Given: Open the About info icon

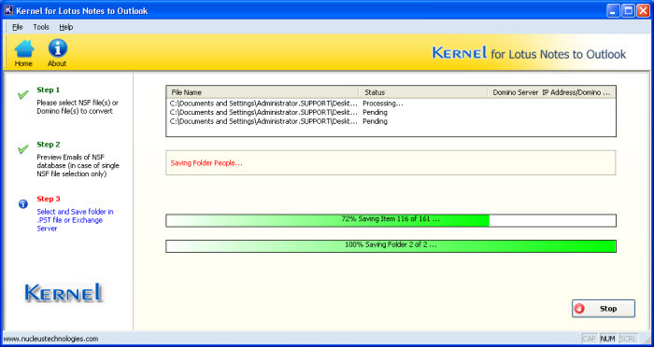Looking at the screenshot, I should [57, 53].
